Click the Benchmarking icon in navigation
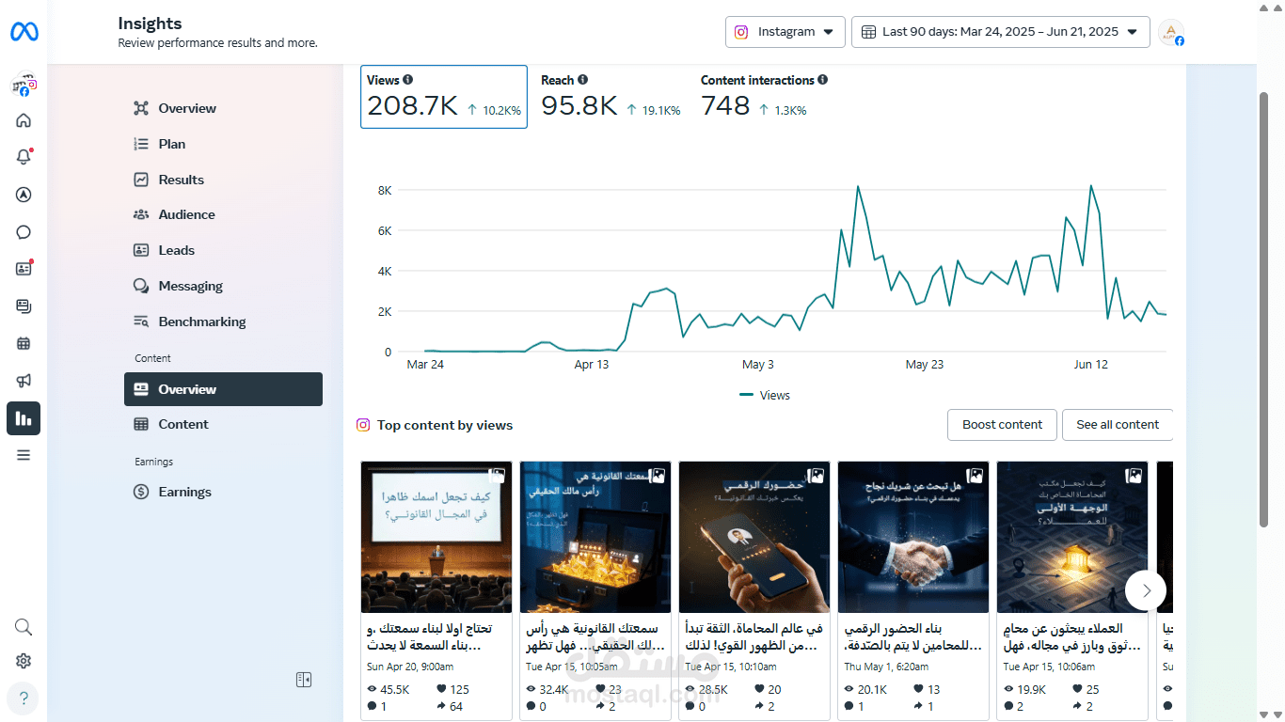 141,322
